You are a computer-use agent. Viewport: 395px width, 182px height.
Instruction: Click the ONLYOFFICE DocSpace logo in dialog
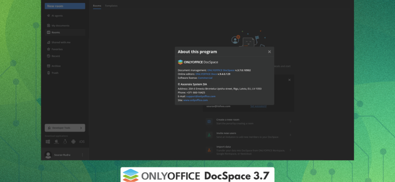(198, 62)
